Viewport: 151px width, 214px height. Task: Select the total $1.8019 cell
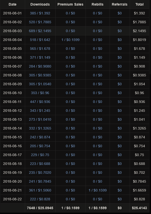coord(140,40)
